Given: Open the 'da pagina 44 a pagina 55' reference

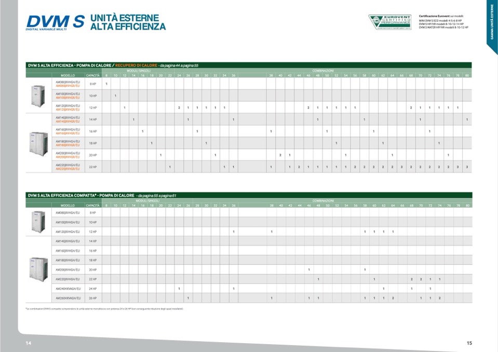Looking at the screenshot, I should click(x=179, y=65).
